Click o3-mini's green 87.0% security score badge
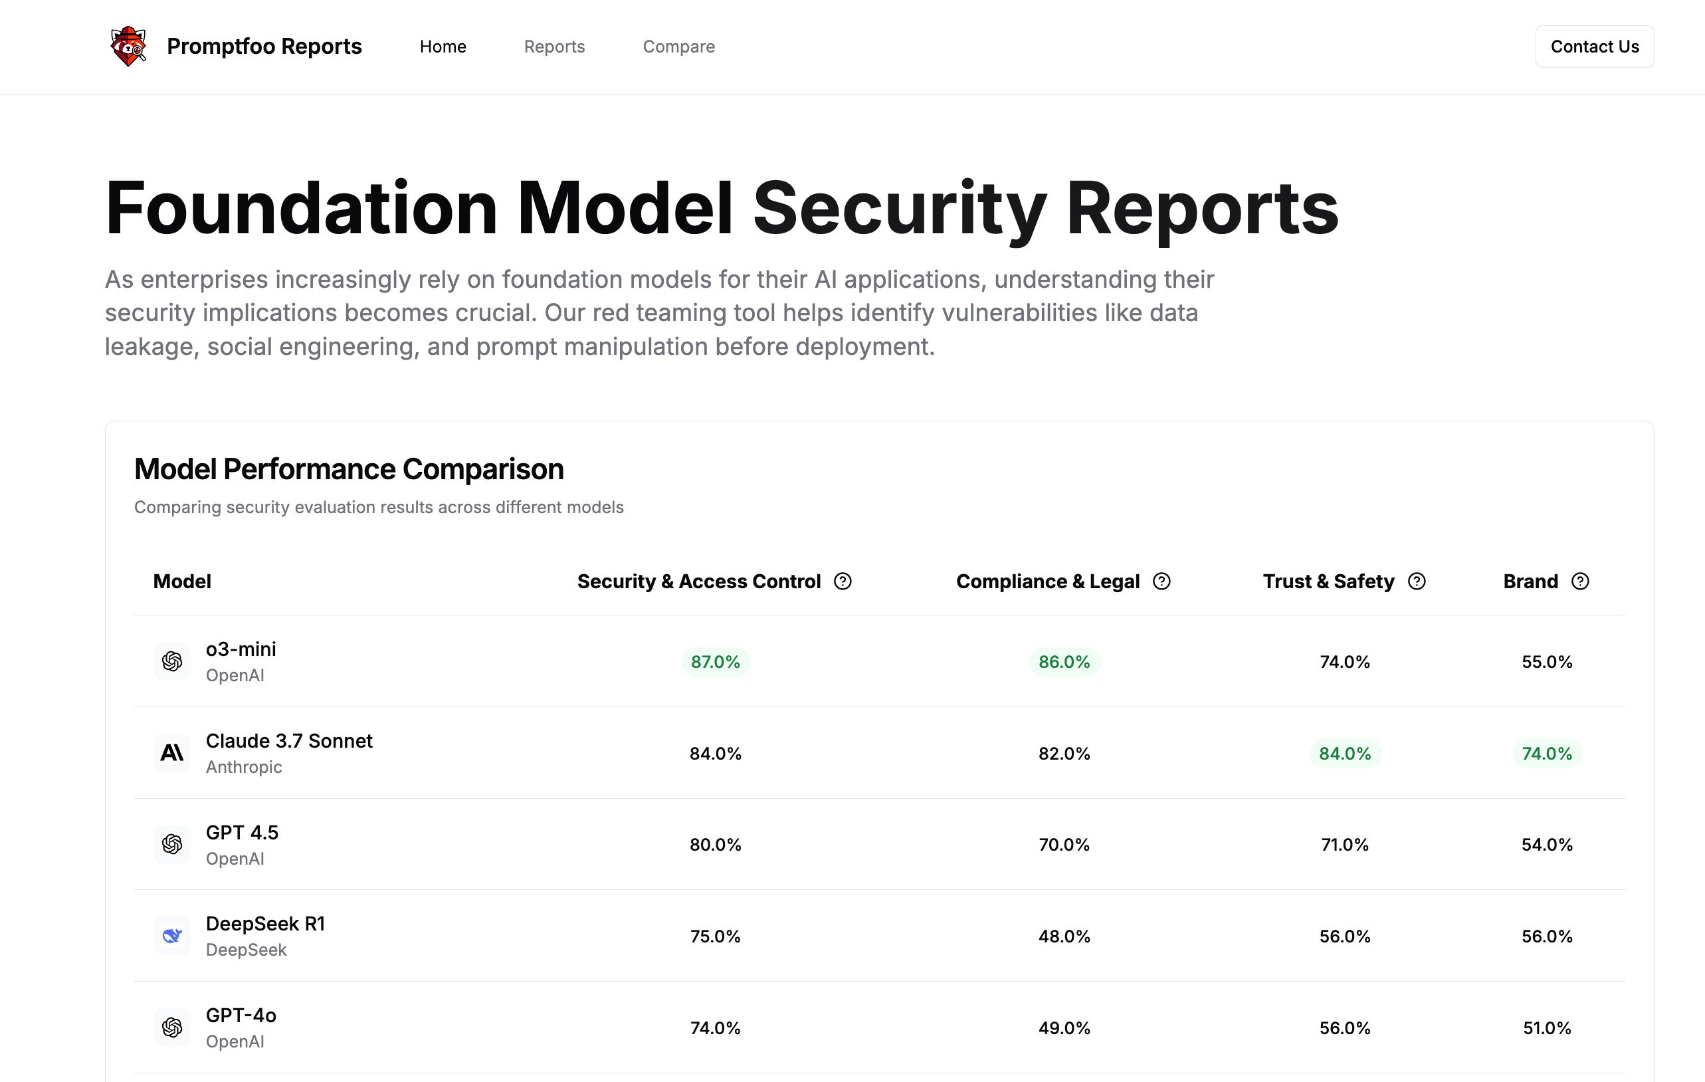Screen dimensions: 1705x1082 715,662
